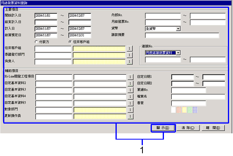Click the 檔案名 input field

198,97
